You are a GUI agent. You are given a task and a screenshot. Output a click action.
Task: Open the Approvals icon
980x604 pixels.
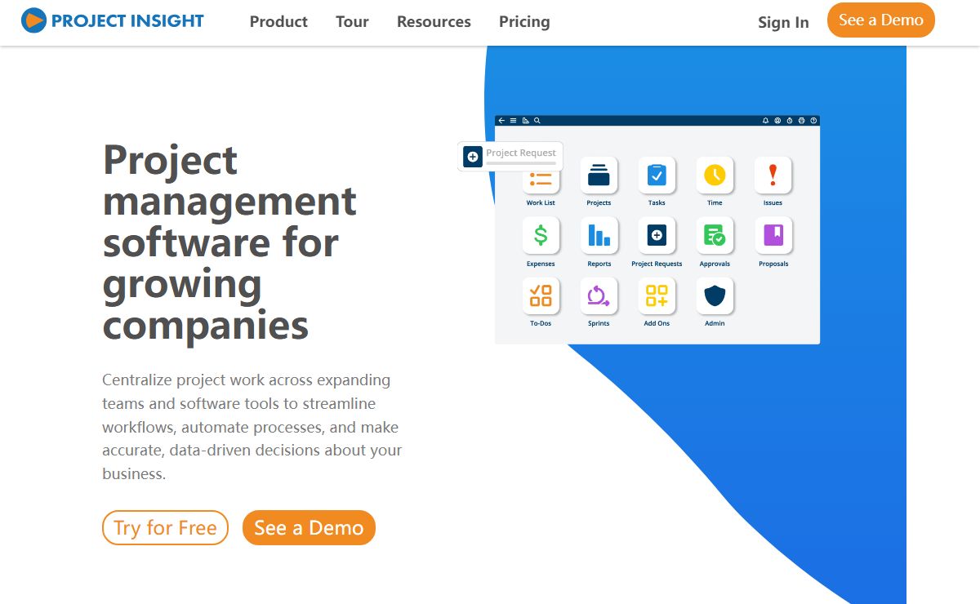pyautogui.click(x=715, y=236)
